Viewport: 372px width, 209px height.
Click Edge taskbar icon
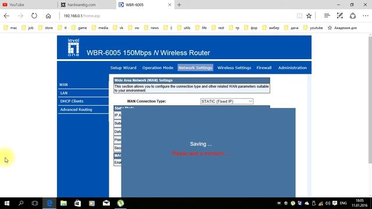point(49,203)
